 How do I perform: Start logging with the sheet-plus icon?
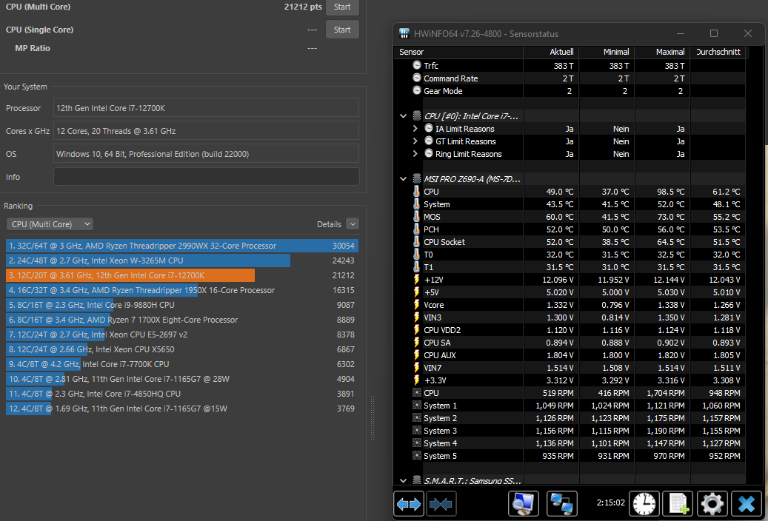pyautogui.click(x=678, y=503)
